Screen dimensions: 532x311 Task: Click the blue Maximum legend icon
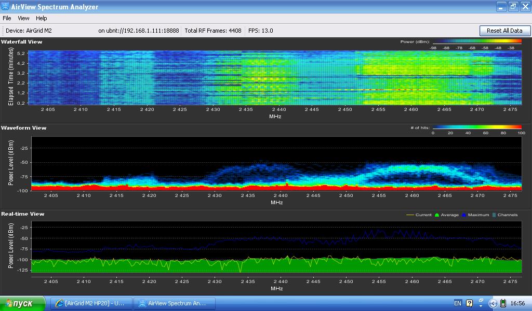click(x=464, y=215)
